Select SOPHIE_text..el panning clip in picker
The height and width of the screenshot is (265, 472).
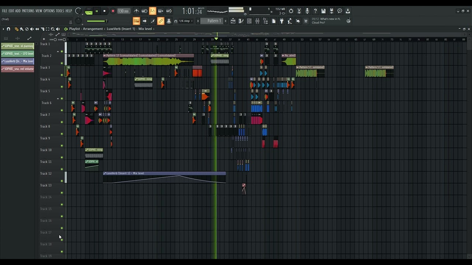click(18, 46)
